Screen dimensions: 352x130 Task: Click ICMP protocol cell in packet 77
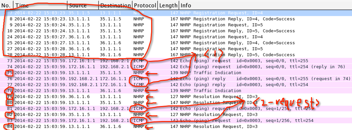[139, 85]
